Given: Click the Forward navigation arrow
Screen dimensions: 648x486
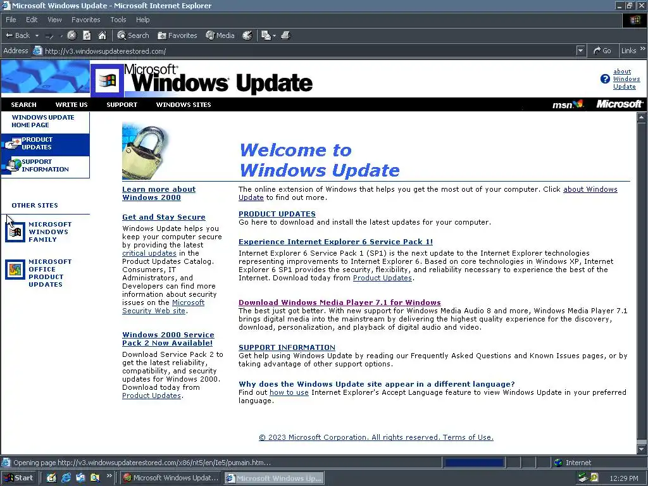Looking at the screenshot, I should click(x=49, y=36).
